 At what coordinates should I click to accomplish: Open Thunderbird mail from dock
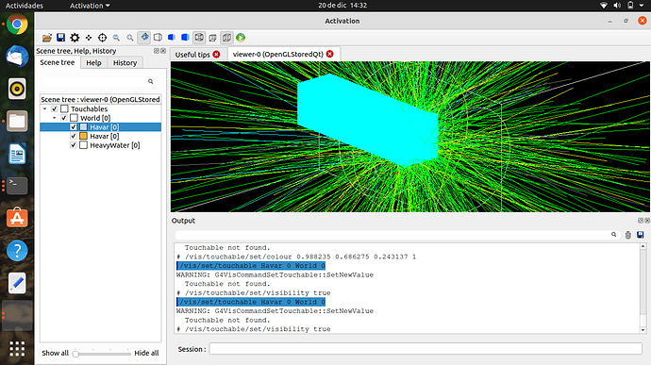click(17, 56)
